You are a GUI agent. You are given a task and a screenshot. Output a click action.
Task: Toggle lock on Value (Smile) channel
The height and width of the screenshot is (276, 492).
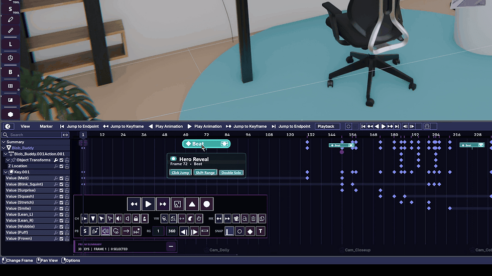tap(67, 208)
